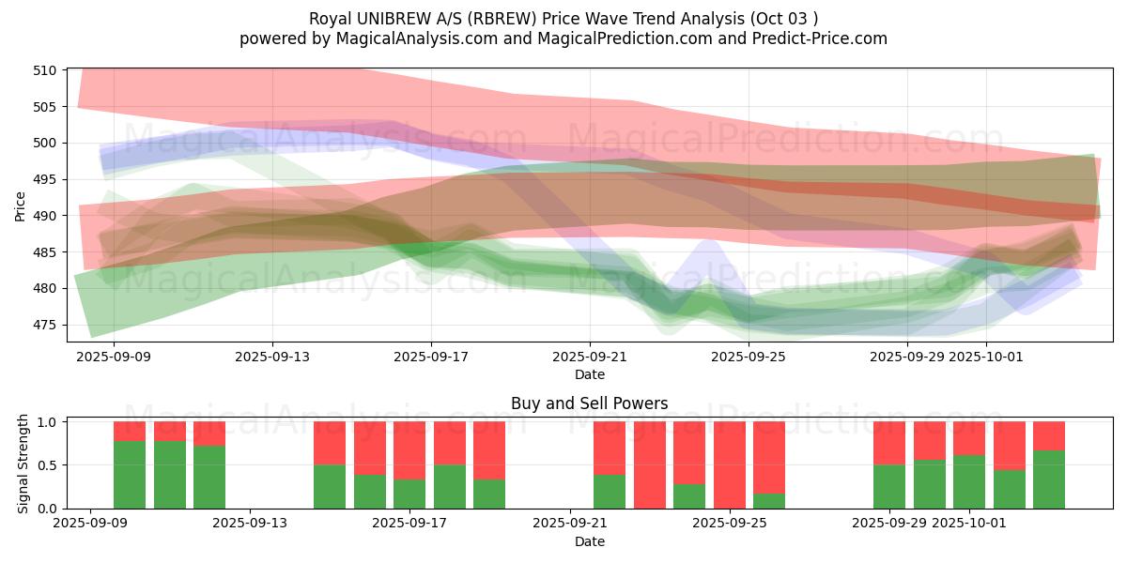Click the 510 tick on the price axis
The width and height of the screenshot is (1127, 563).
click(x=47, y=70)
